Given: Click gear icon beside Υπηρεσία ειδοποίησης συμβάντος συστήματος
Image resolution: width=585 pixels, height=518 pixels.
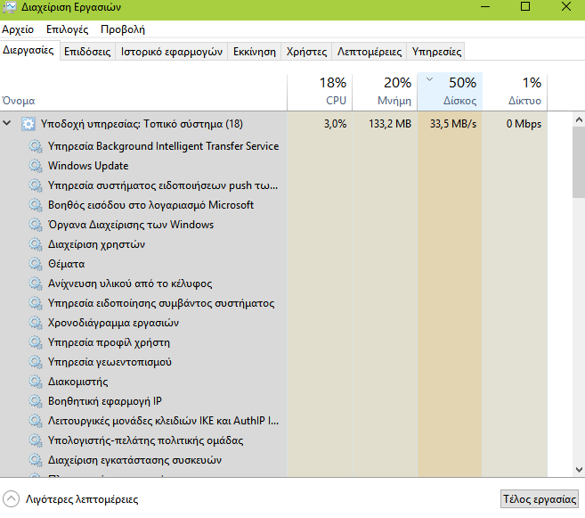Looking at the screenshot, I should click(36, 303).
